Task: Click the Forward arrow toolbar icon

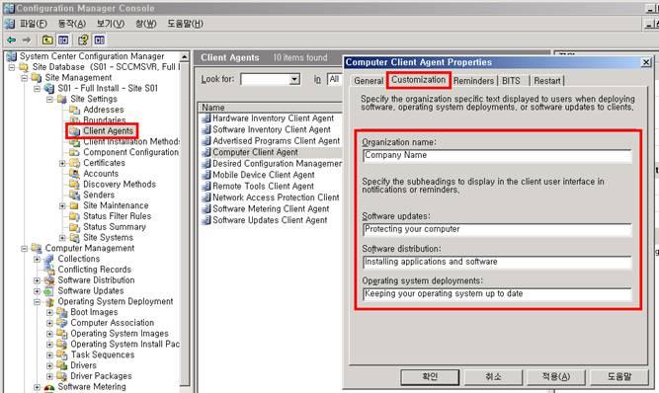Action: pyautogui.click(x=27, y=39)
